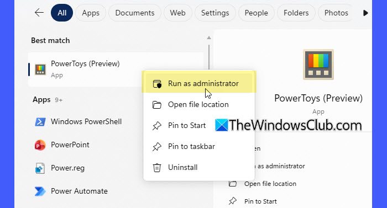The image size is (387, 208).
Task: Click the trash can icon beside Uninstall
Action: coord(157,168)
